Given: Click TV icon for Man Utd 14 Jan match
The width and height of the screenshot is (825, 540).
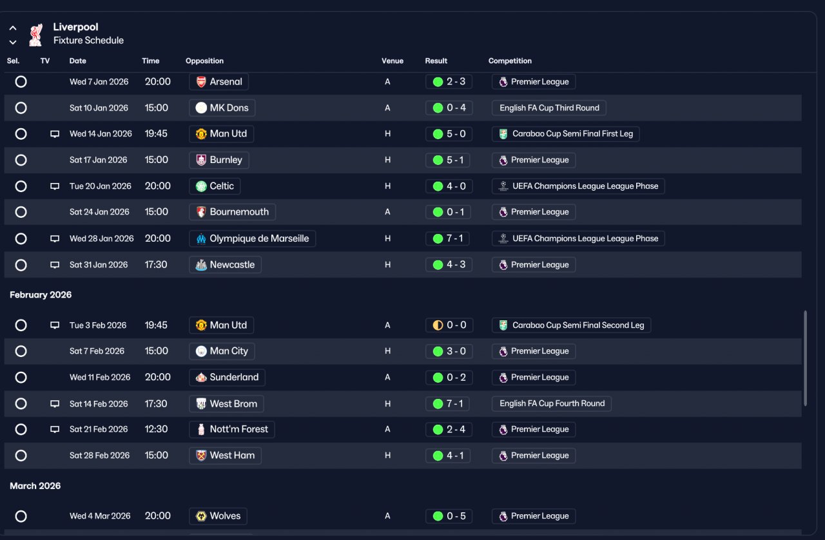Looking at the screenshot, I should (x=55, y=134).
